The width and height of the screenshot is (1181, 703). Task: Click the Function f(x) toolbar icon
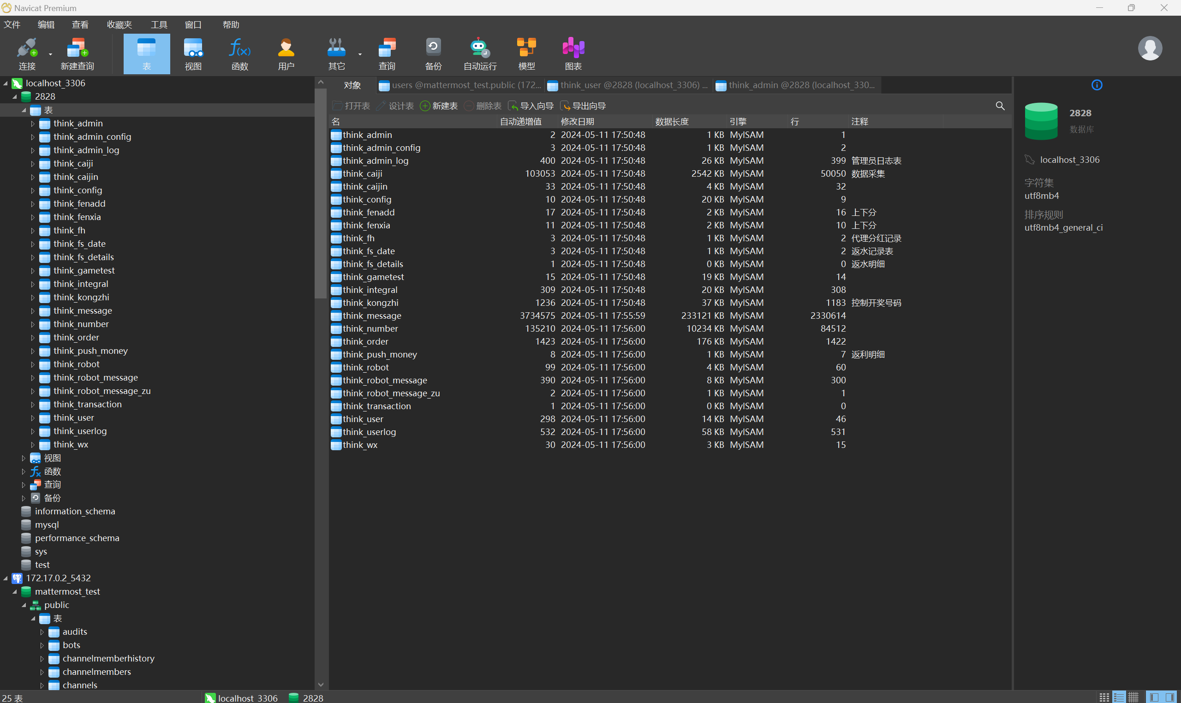[240, 54]
